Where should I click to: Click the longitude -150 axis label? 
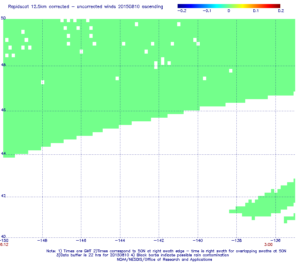pyautogui.click(x=4, y=241)
